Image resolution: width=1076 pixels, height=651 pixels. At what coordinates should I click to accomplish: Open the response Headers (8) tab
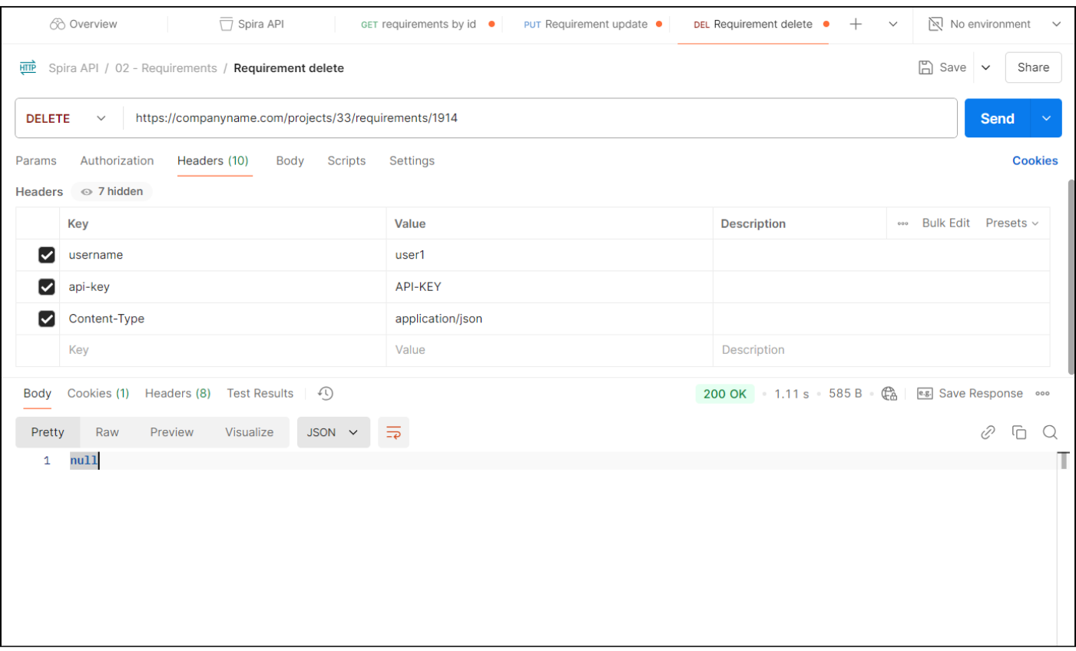(x=177, y=393)
